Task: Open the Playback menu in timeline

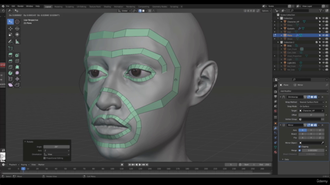Action: (x=14, y=164)
